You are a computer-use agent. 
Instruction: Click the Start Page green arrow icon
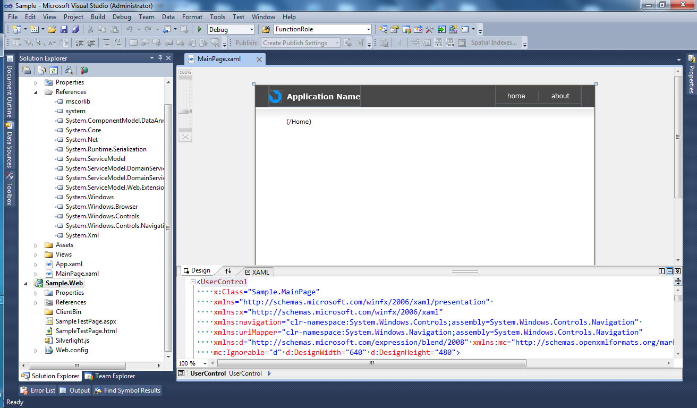point(441,29)
